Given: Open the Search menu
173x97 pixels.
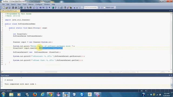Looking at the screenshot, I should coord(13,4).
